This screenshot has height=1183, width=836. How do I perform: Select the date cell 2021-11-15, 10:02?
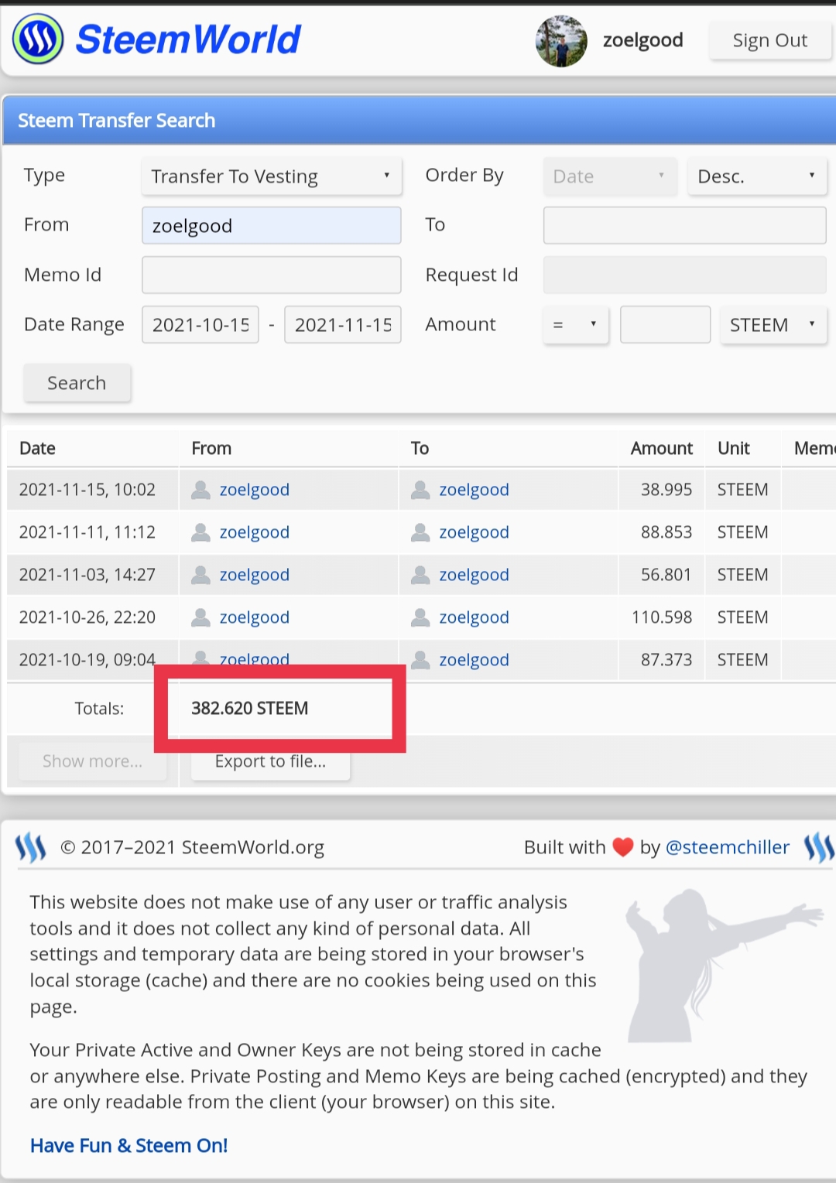pos(87,490)
